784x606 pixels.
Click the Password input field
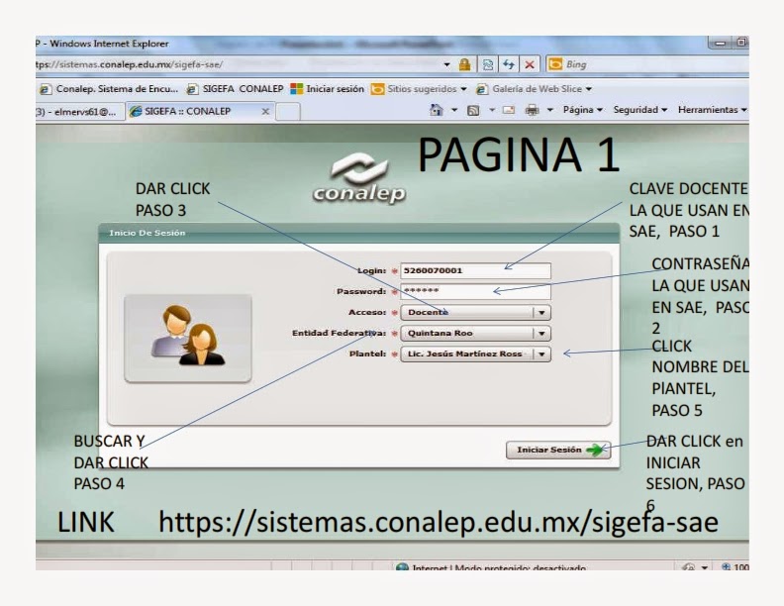[475, 291]
